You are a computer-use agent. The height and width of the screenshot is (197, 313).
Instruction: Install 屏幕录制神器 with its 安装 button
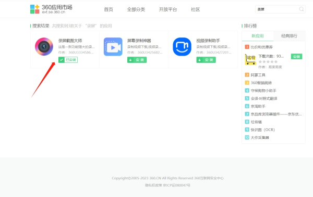coord(137,60)
